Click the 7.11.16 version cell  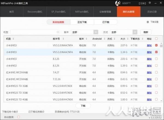pos(57,79)
